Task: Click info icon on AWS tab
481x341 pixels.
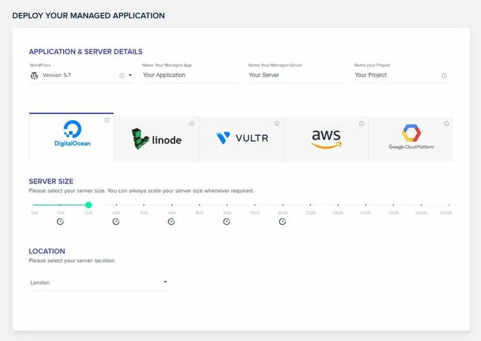Action: pos(361,123)
